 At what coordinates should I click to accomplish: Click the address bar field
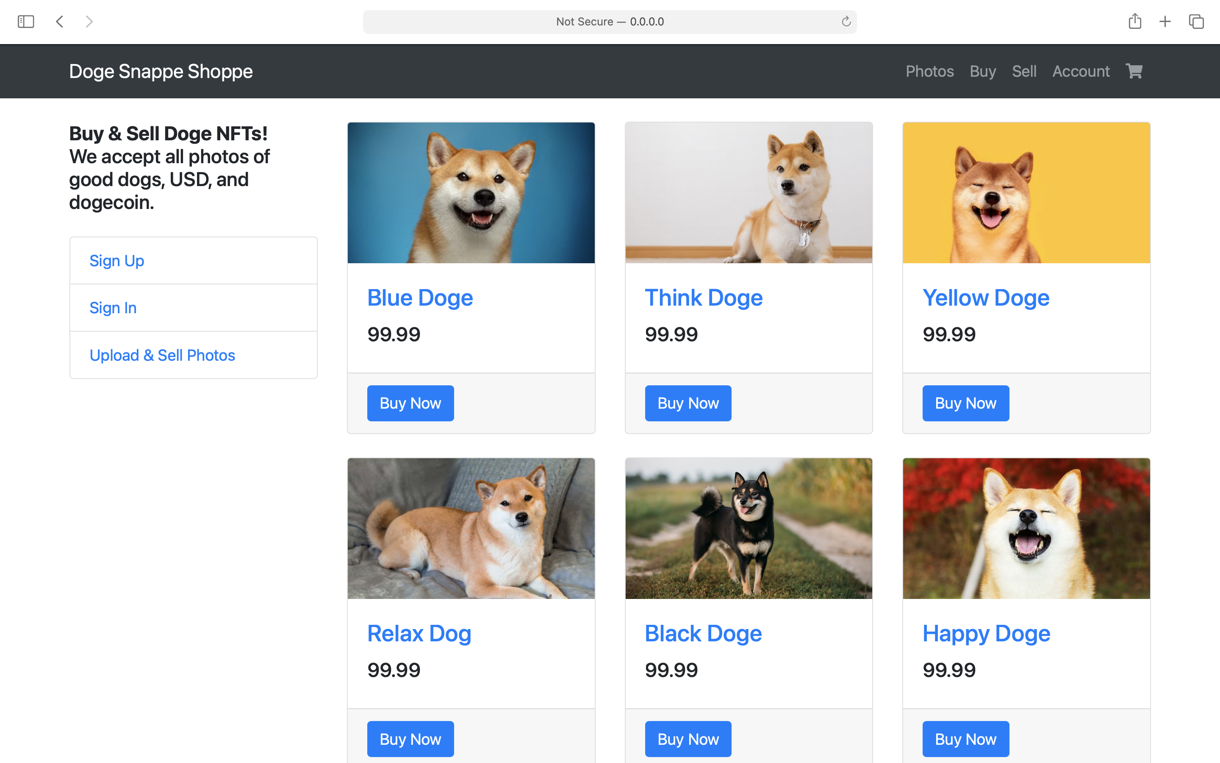(609, 22)
